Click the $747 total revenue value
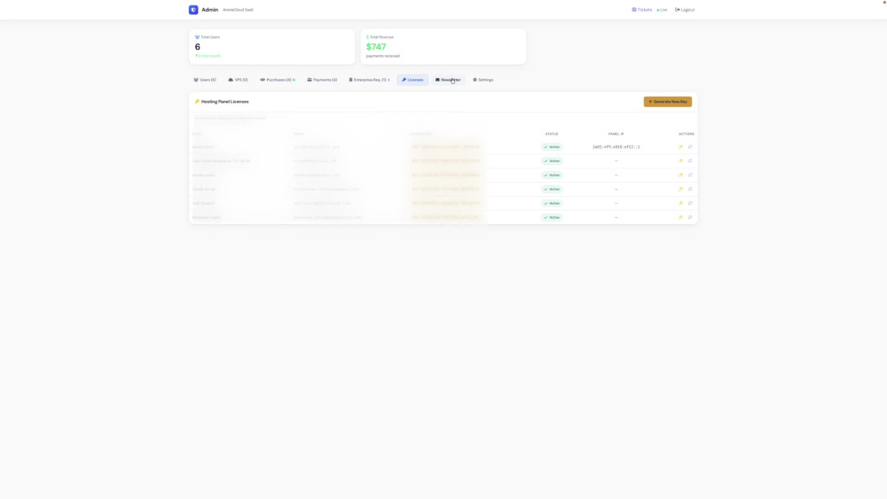The height and width of the screenshot is (499, 887). coord(376,47)
